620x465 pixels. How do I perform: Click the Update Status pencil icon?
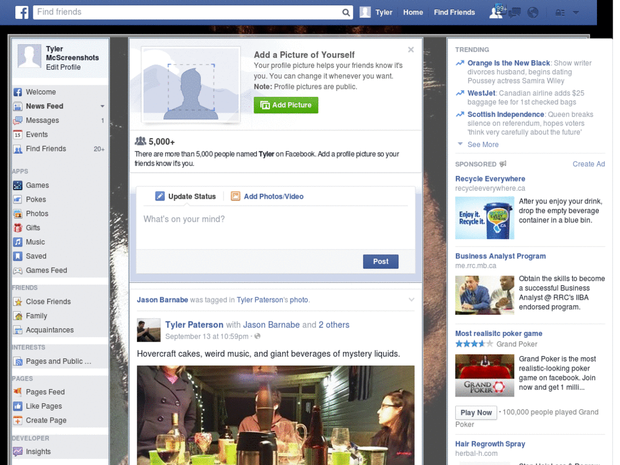click(160, 196)
